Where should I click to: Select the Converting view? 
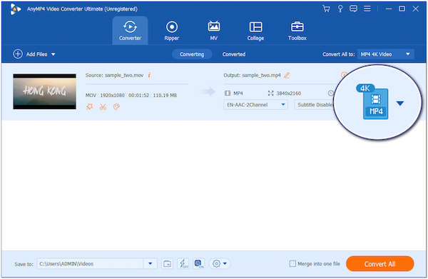(x=192, y=54)
